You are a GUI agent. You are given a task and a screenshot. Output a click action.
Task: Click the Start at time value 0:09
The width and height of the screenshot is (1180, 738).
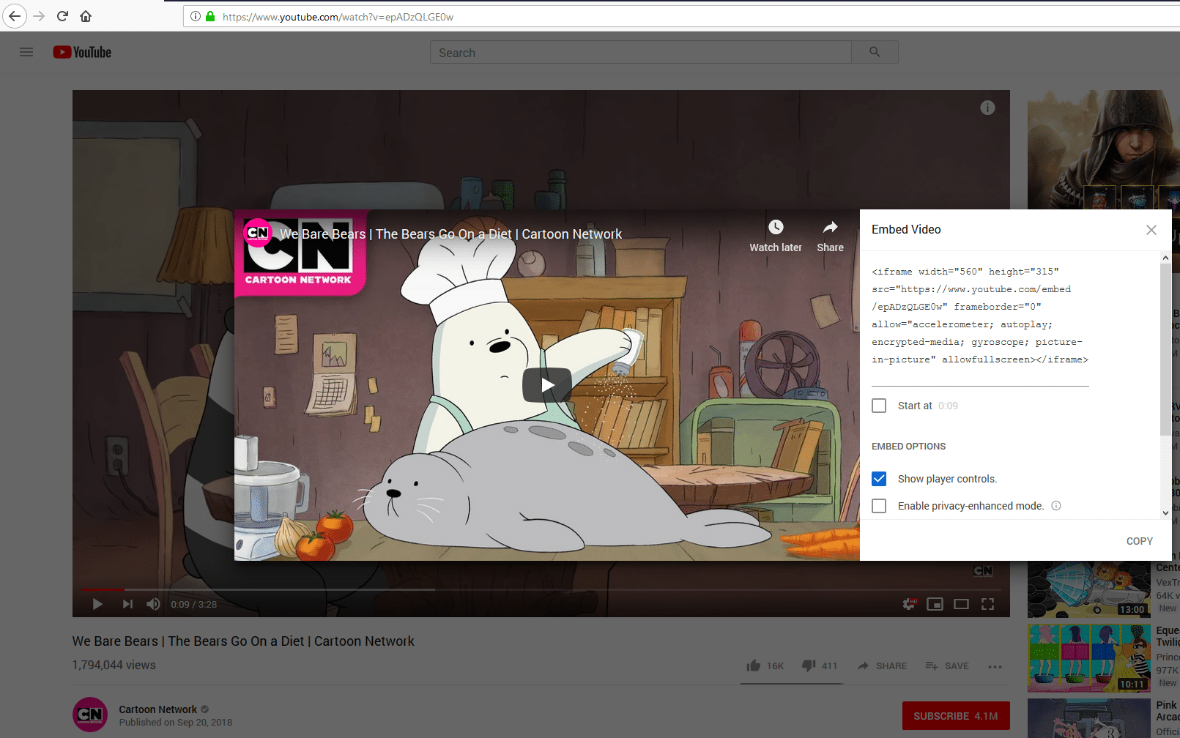[x=948, y=406]
